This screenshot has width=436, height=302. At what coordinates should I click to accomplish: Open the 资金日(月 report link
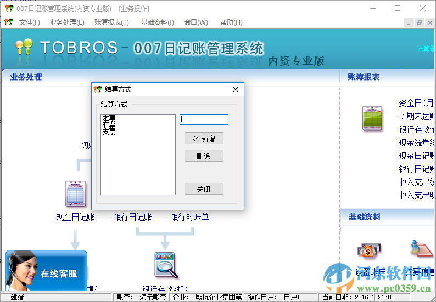point(417,103)
